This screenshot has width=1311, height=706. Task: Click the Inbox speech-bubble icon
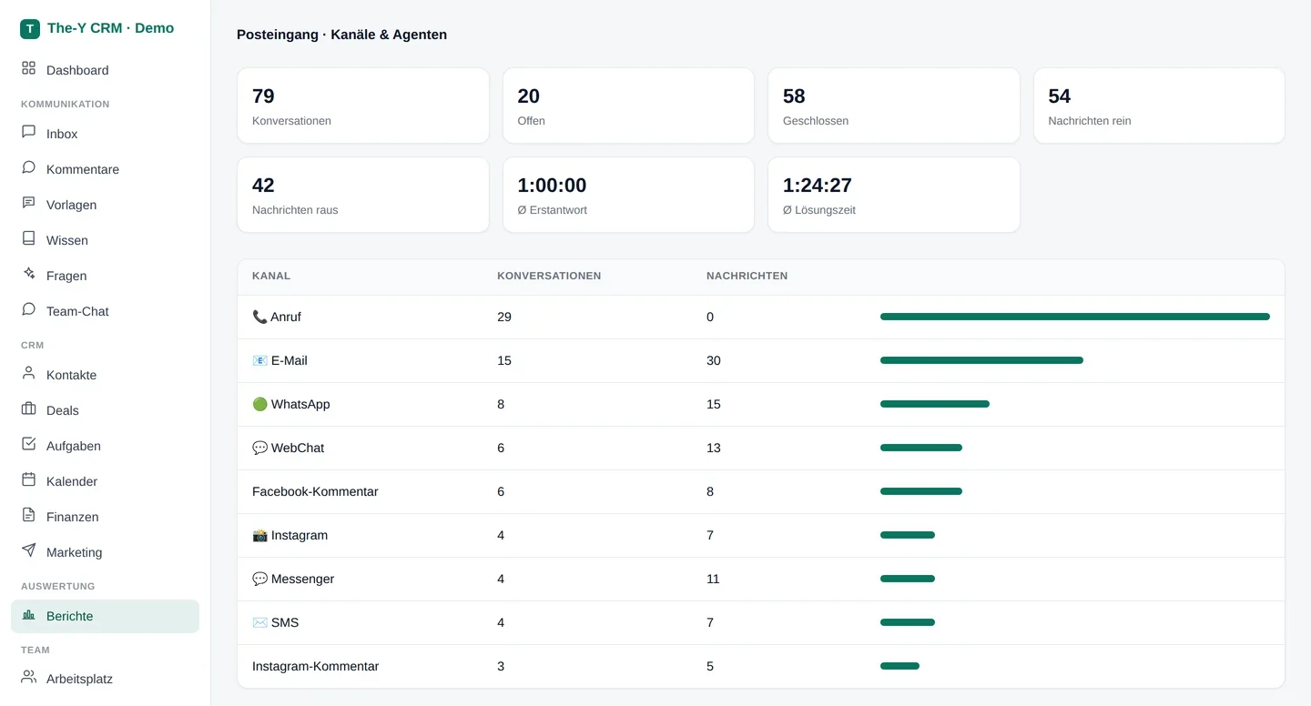click(x=29, y=132)
